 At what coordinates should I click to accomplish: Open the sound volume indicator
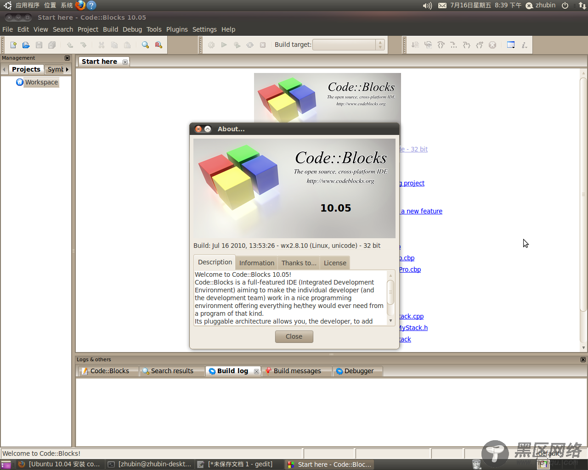(427, 6)
